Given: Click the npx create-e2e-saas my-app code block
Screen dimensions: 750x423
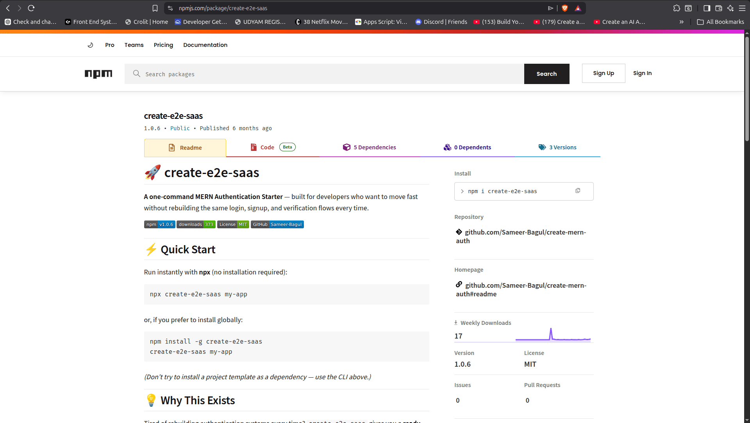Looking at the screenshot, I should [286, 294].
